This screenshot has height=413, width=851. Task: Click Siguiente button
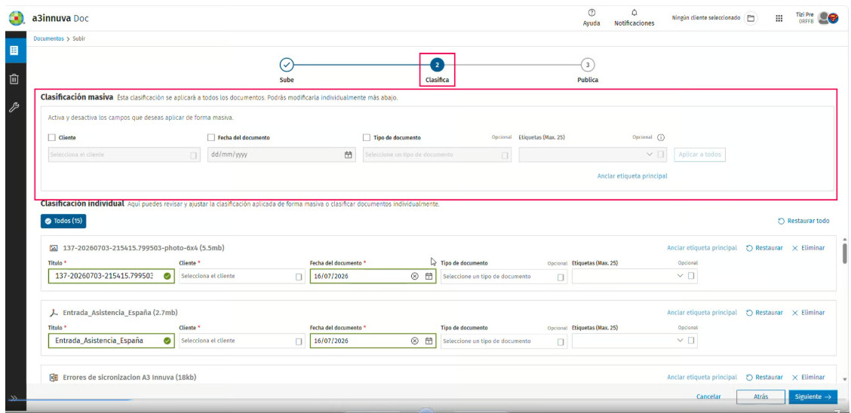813,396
